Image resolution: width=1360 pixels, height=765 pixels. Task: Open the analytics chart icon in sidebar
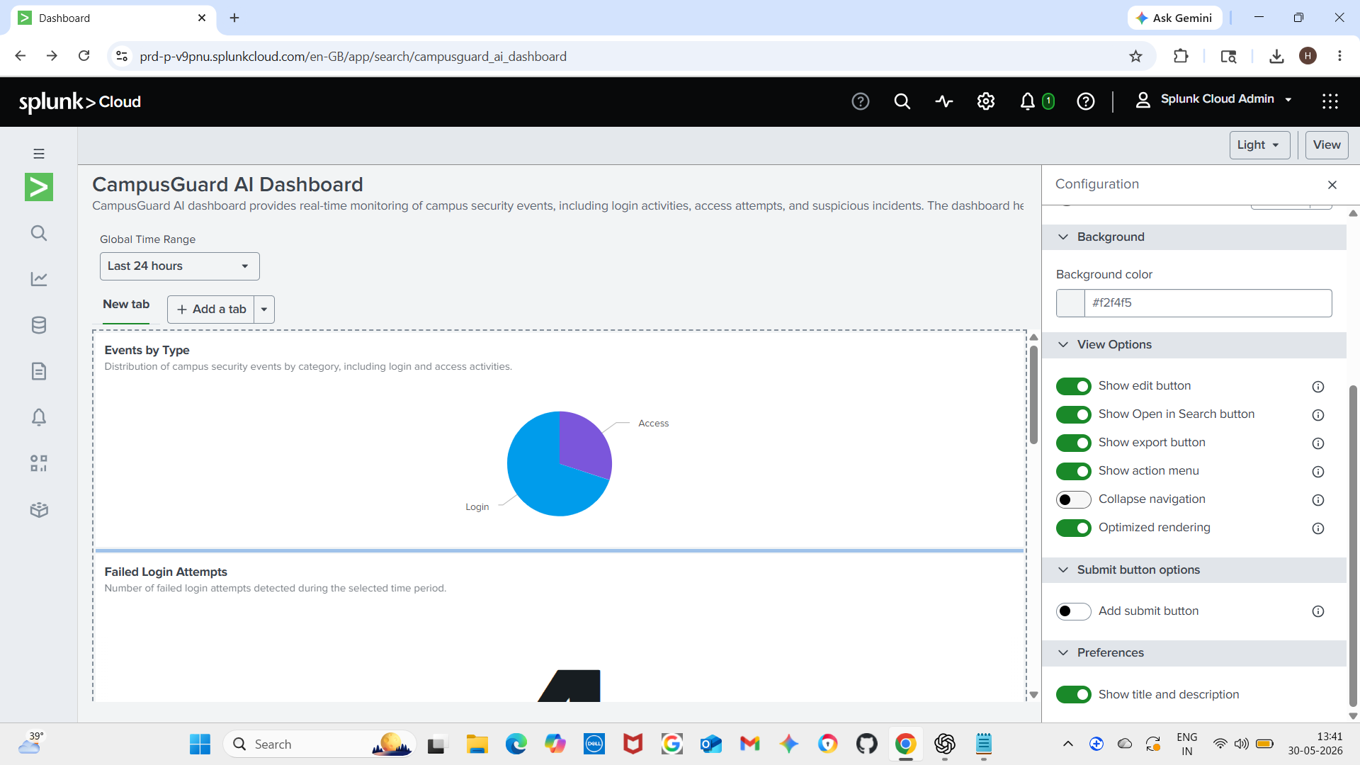[x=39, y=279]
